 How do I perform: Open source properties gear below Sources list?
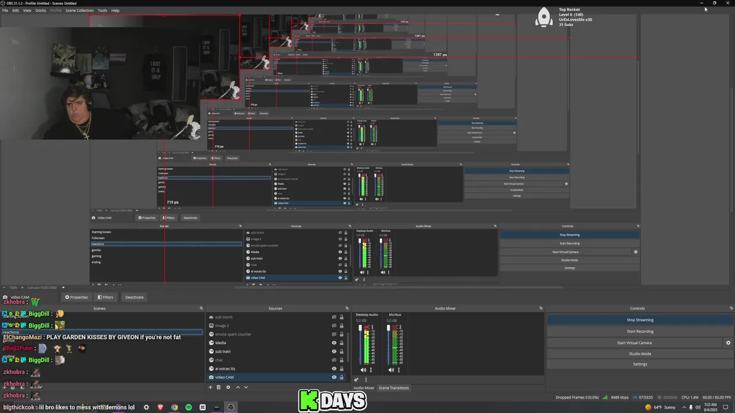pyautogui.click(x=228, y=387)
